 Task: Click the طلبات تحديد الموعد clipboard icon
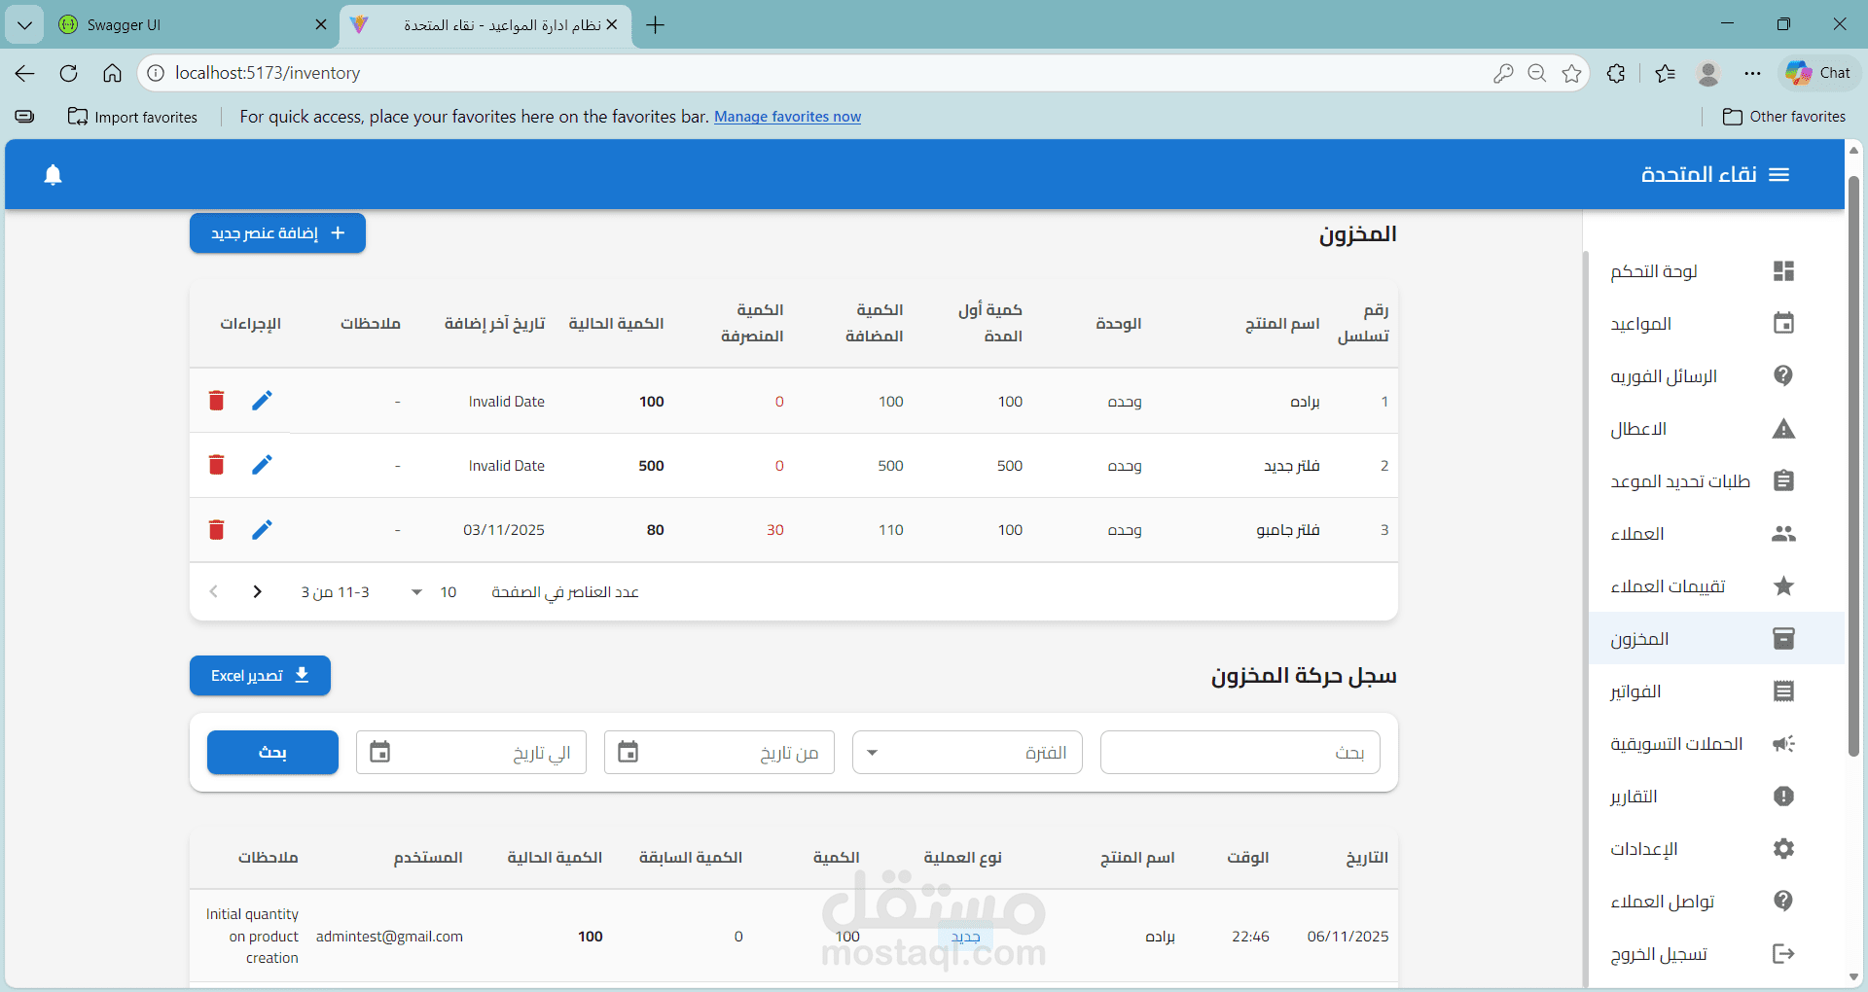tap(1783, 481)
